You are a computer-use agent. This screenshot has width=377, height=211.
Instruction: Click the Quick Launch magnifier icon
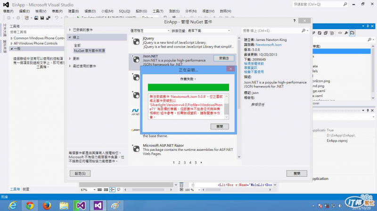click(345, 4)
